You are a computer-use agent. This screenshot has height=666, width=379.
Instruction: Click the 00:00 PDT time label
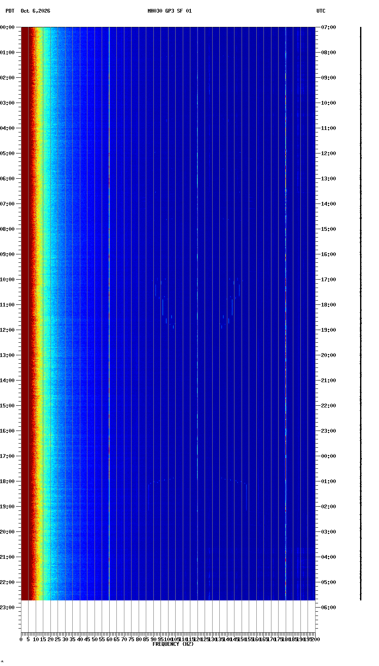coord(7,27)
